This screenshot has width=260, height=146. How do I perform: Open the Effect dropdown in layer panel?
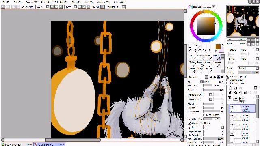257,58
